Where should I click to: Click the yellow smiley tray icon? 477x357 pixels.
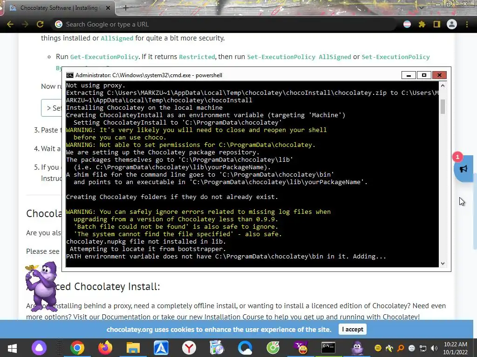tap(378, 348)
